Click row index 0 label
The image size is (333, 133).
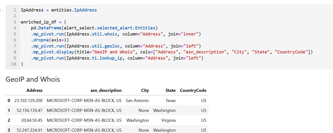tap(9, 100)
